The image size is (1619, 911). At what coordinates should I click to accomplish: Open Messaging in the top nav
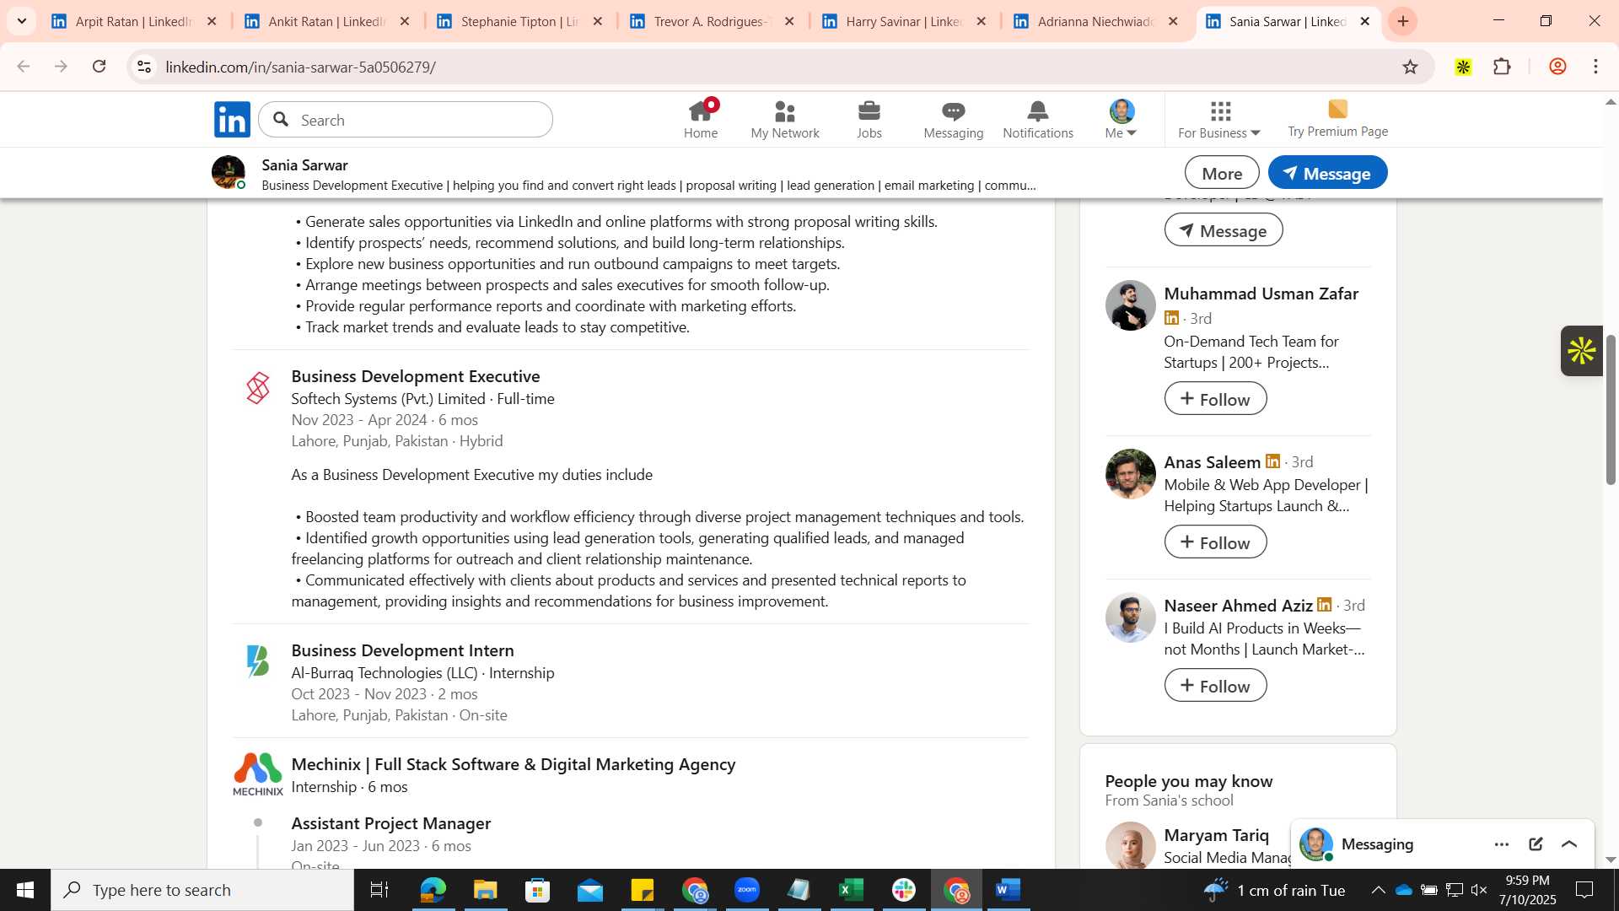pyautogui.click(x=954, y=119)
